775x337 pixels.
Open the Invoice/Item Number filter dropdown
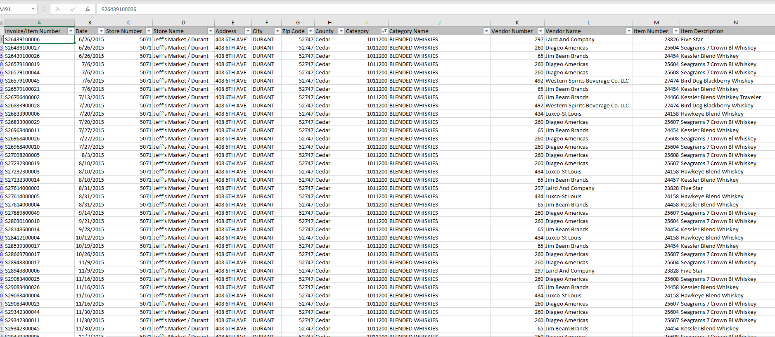[x=71, y=31]
